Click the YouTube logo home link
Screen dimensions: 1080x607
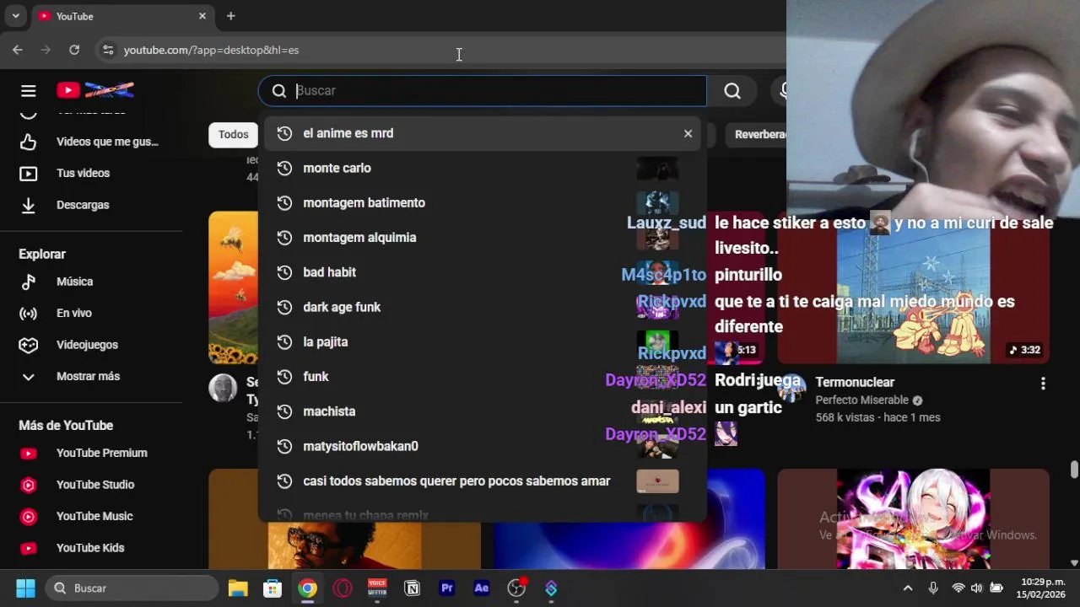95,90
